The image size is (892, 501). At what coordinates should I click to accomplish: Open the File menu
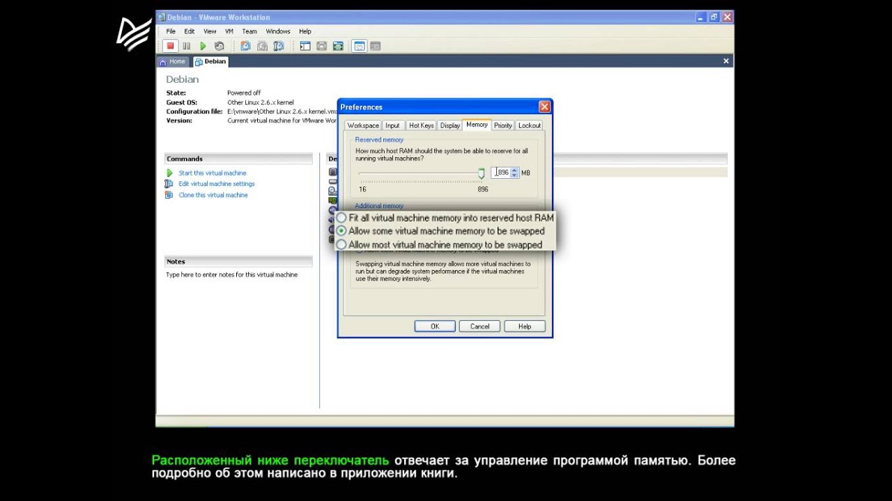(x=171, y=31)
